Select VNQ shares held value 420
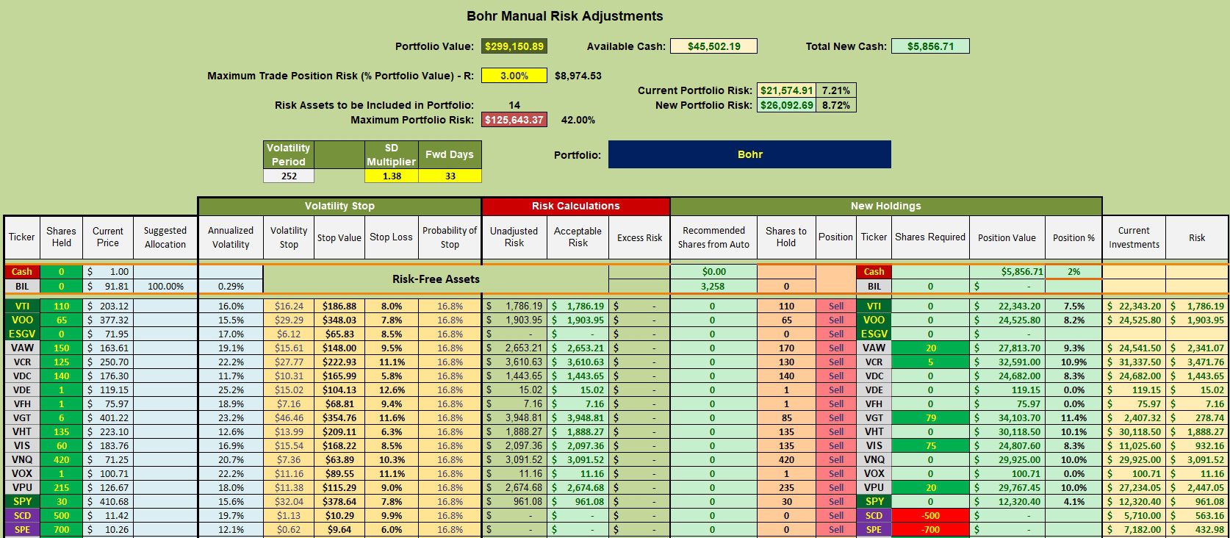Viewport: 1230px width, 538px height. 61,460
